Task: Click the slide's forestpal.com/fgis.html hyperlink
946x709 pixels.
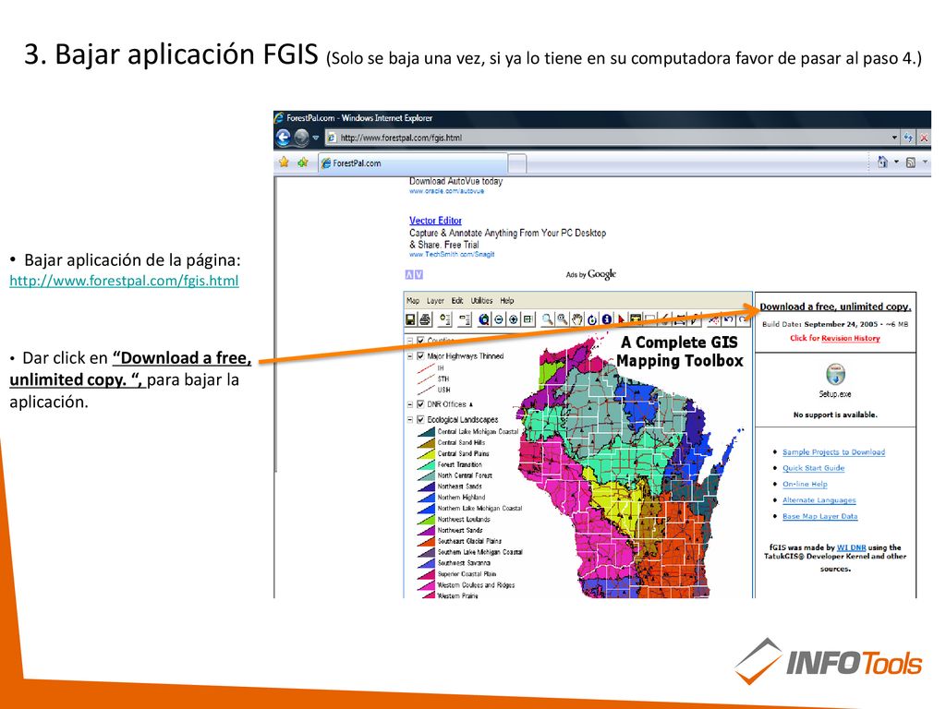Action: pos(124,281)
